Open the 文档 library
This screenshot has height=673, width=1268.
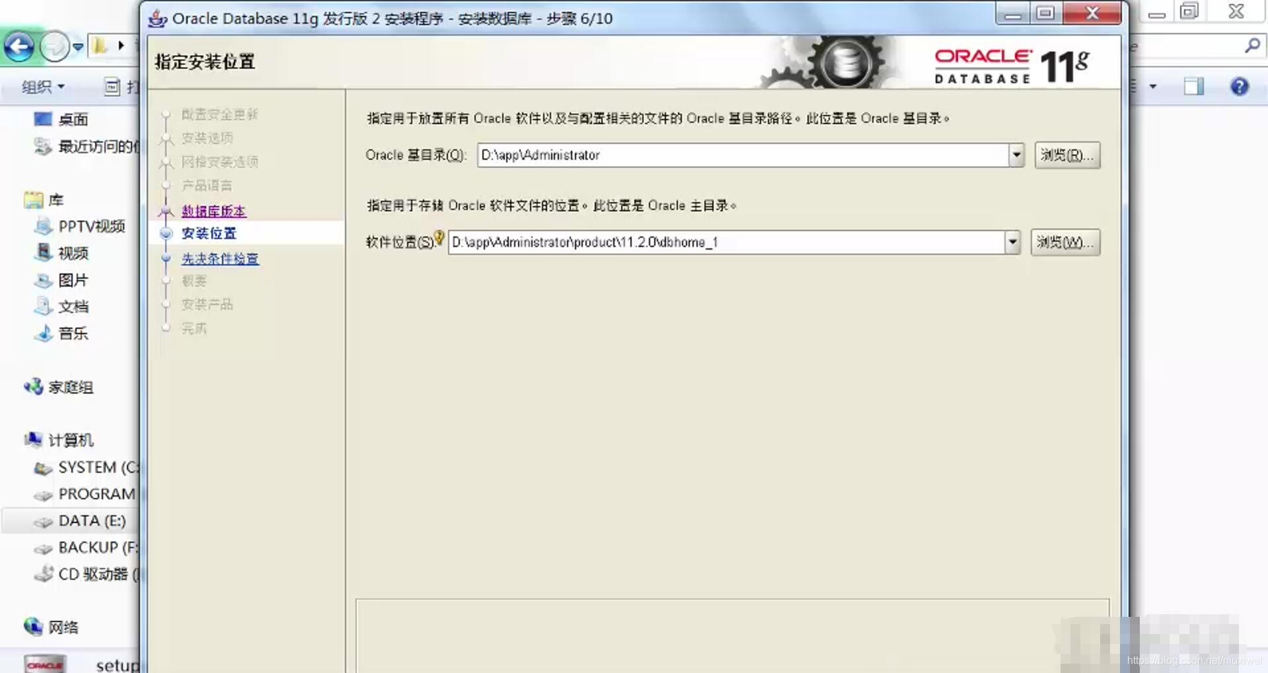(73, 306)
